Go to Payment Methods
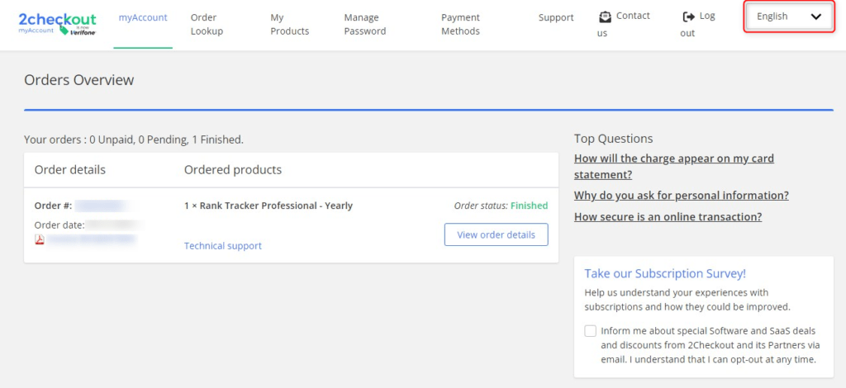The height and width of the screenshot is (388, 846). coord(461,24)
